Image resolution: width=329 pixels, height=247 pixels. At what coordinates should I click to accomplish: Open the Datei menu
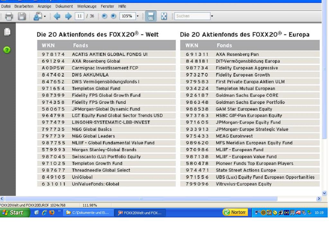(6, 6)
